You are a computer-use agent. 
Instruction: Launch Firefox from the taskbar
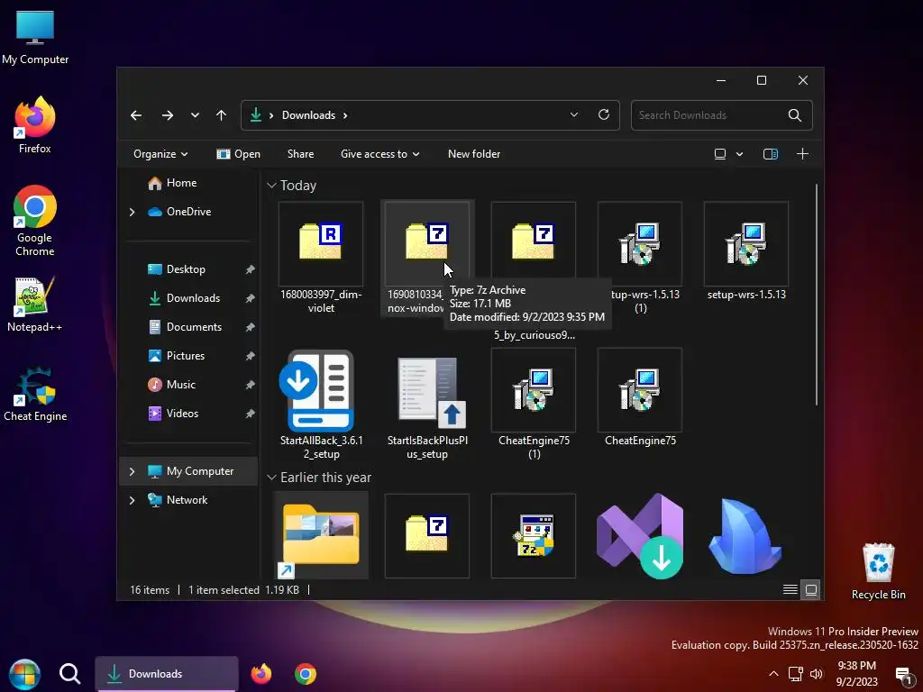[260, 674]
